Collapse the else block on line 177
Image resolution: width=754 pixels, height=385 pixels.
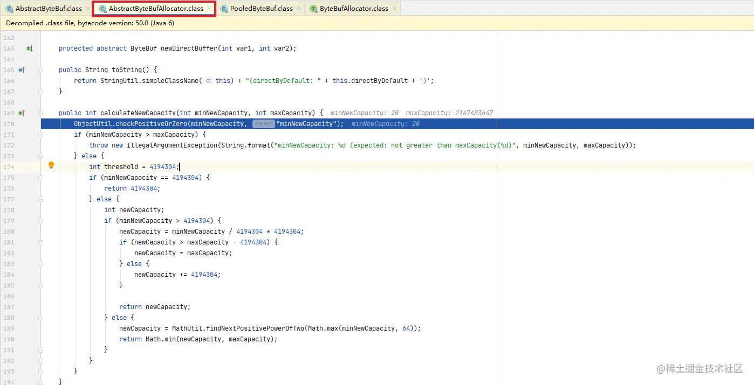(41, 199)
